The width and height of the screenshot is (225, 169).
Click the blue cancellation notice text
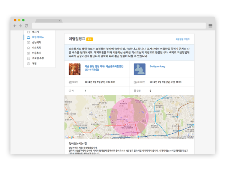click(x=129, y=53)
